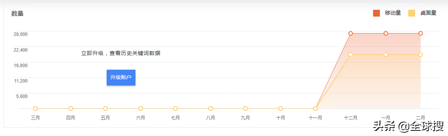448x136 pixels.
Task: Click the orange 移动量 legend swatch
Action: click(376, 13)
